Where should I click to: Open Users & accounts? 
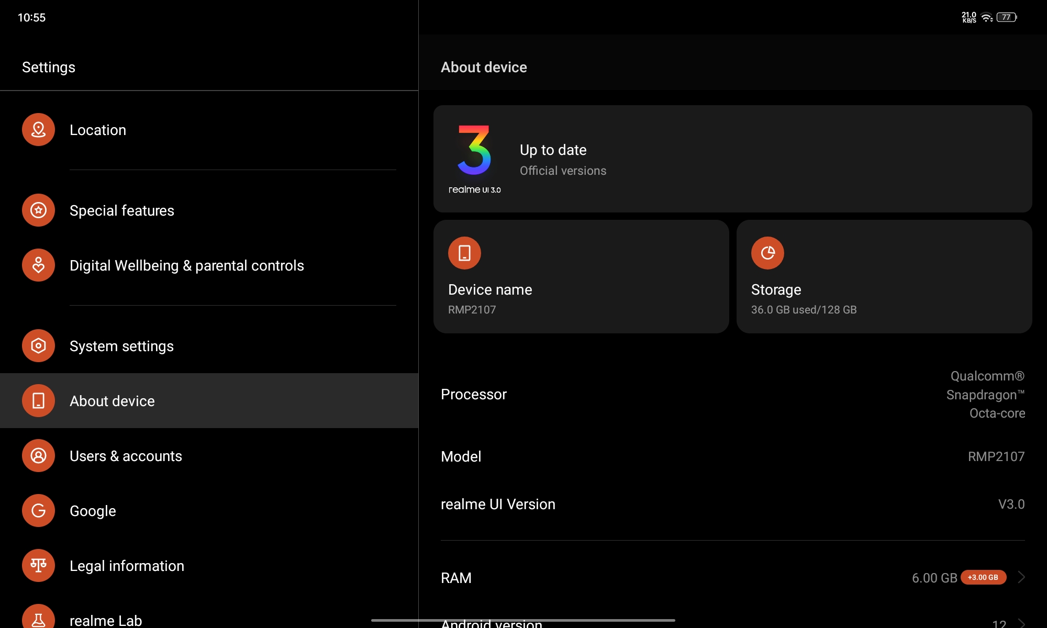click(209, 456)
